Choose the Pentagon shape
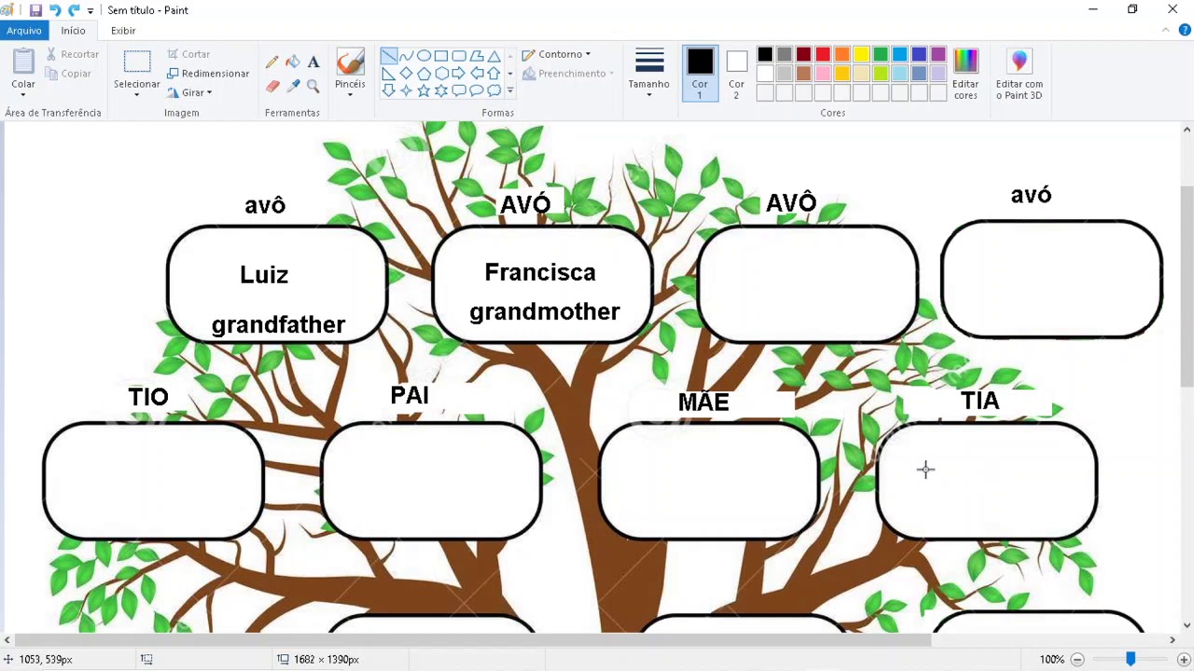The width and height of the screenshot is (1194, 671). pyautogui.click(x=423, y=73)
